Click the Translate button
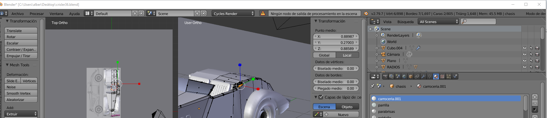Screen dimensions: 547x118 click(21, 31)
